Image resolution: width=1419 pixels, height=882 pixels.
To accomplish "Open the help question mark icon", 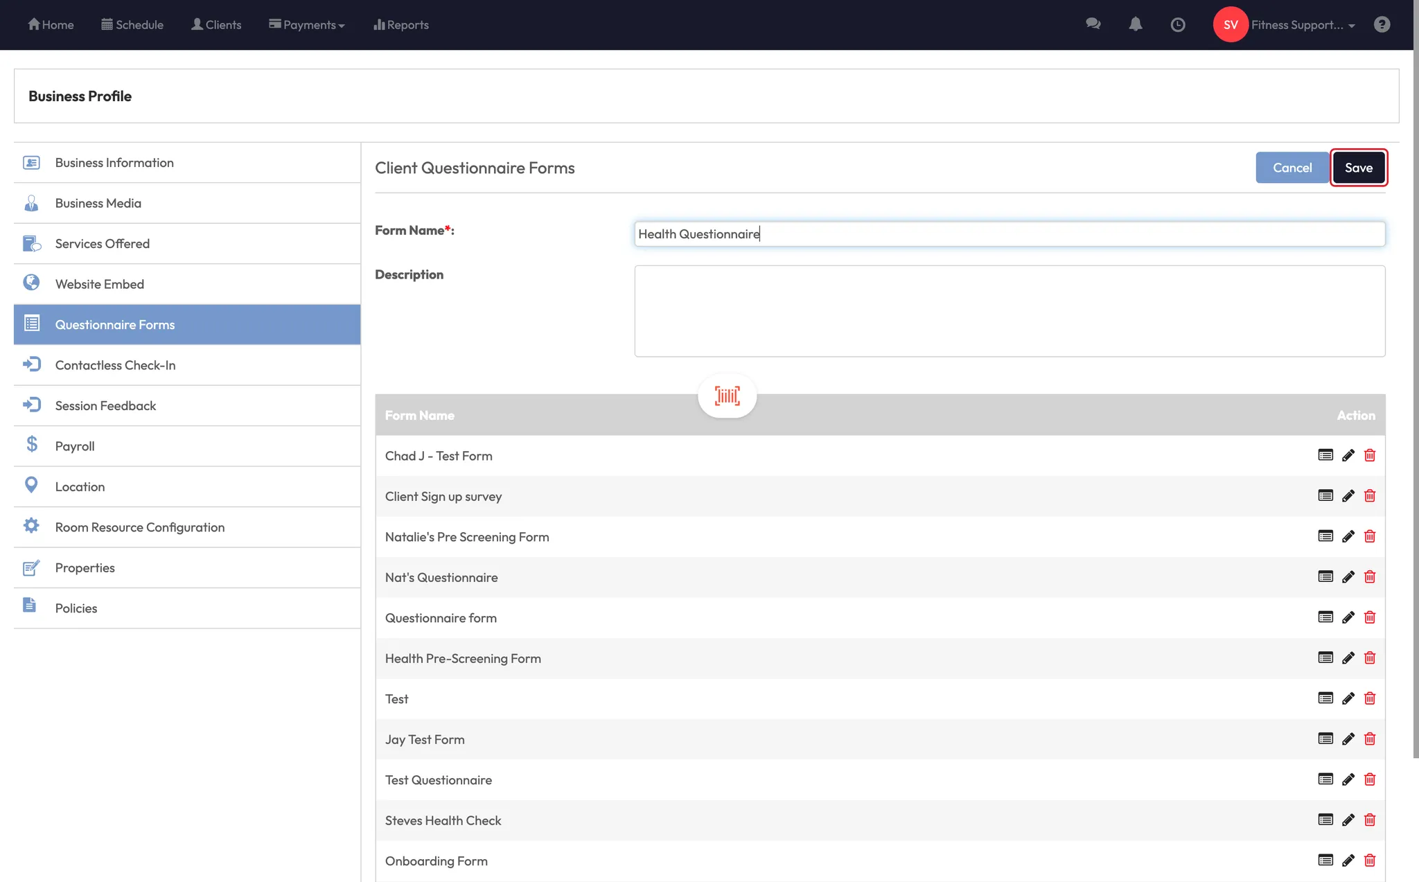I will tap(1382, 24).
